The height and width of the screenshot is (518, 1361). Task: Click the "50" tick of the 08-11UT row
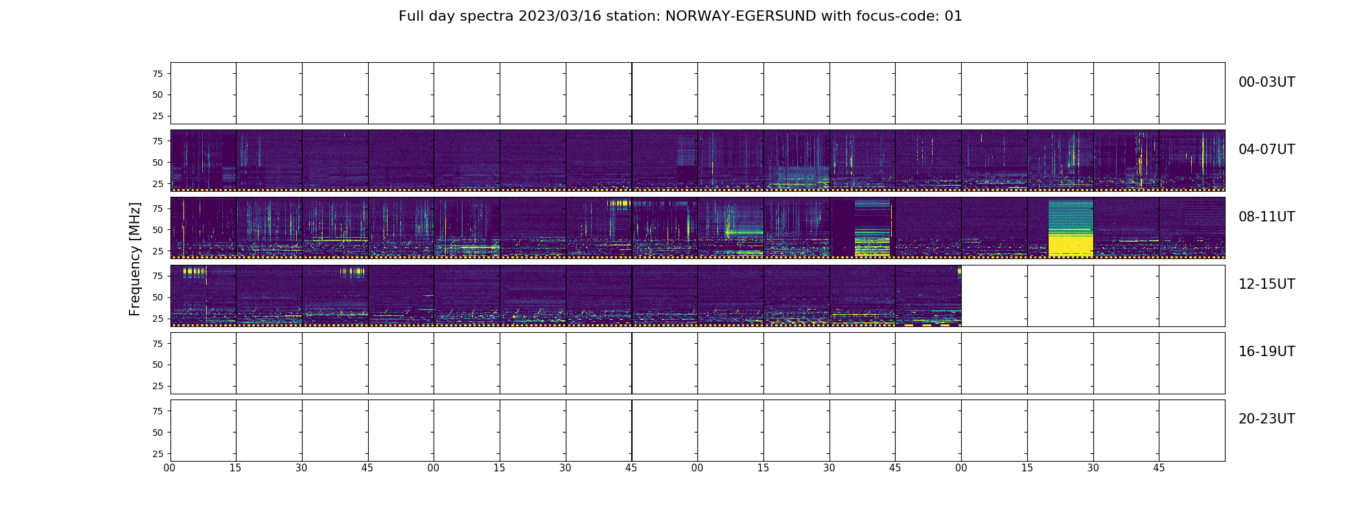[x=157, y=230]
